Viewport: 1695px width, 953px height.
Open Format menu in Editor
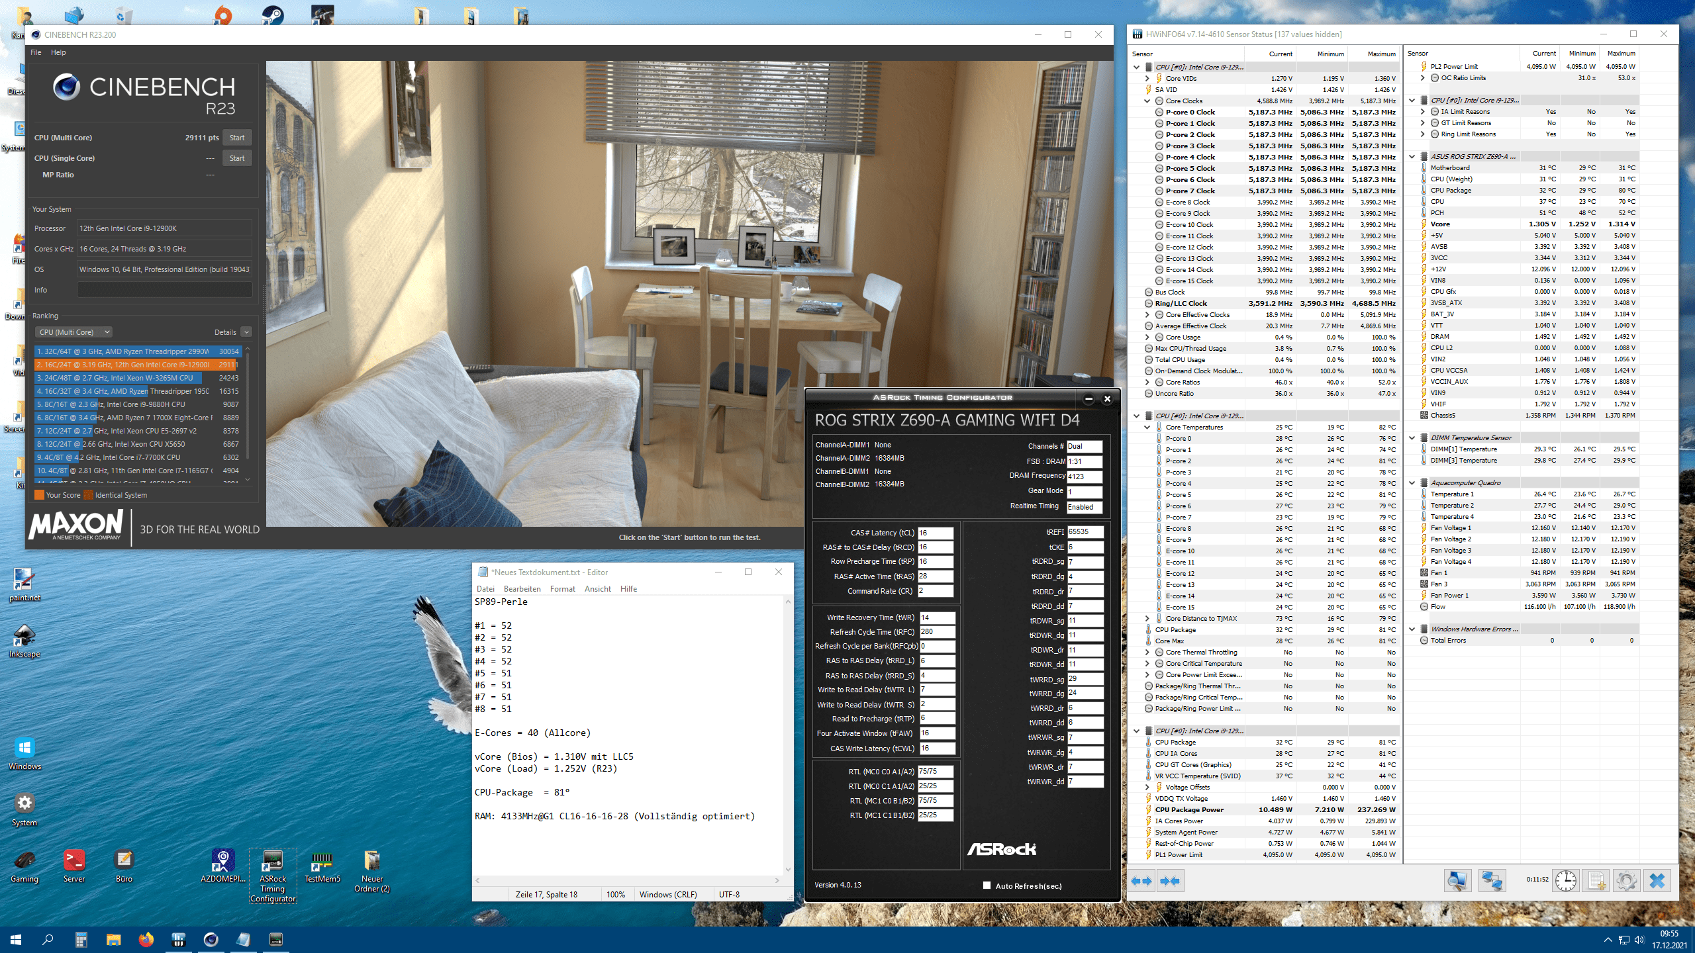click(x=562, y=589)
